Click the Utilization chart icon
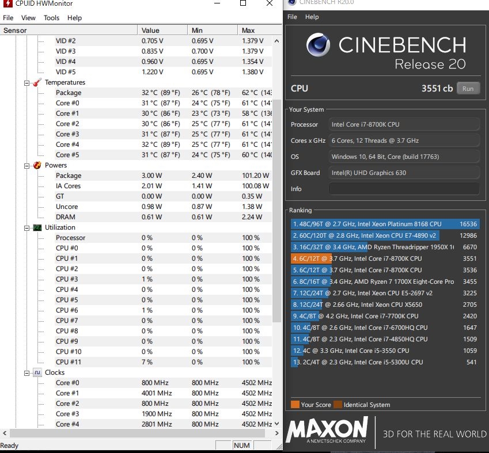The height and width of the screenshot is (453, 489). click(37, 227)
